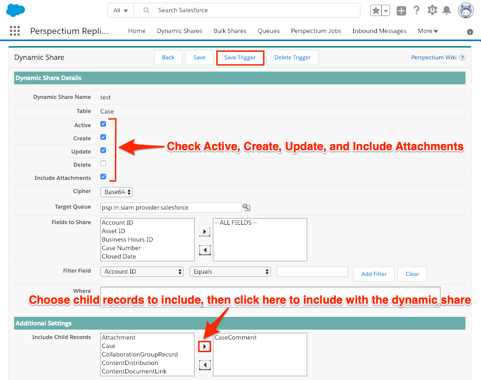Add selected child record with right arrow
The width and height of the screenshot is (481, 380).
(204, 347)
